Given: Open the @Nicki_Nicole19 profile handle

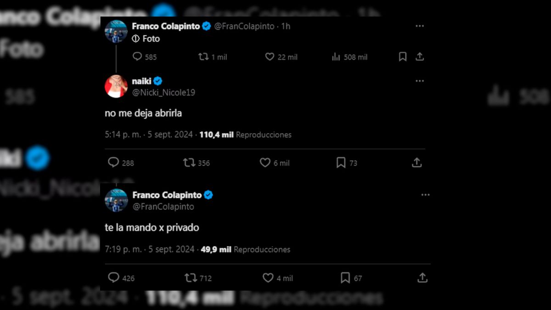Looking at the screenshot, I should click(x=163, y=92).
